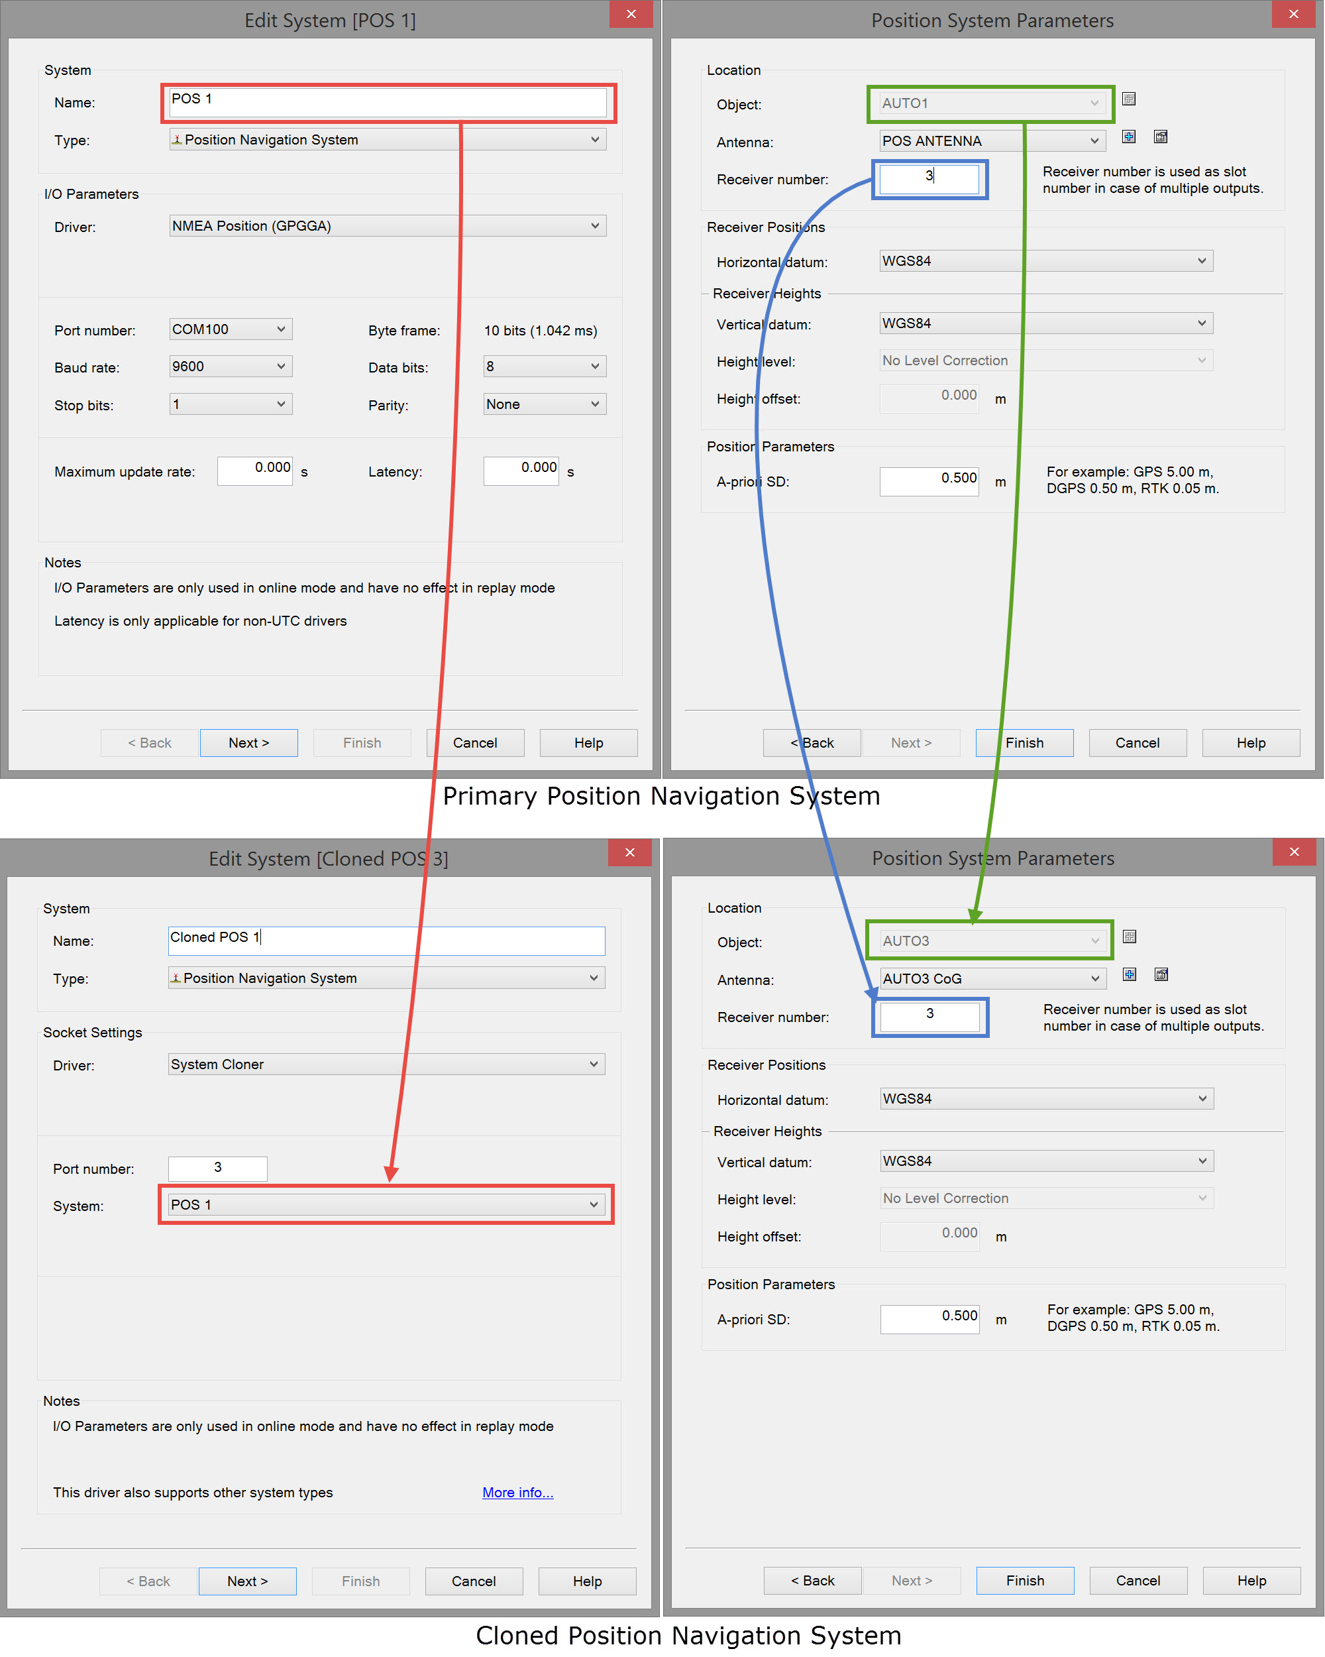The height and width of the screenshot is (1657, 1325).
Task: Click the Maximum update rate field
Action: (x=254, y=471)
